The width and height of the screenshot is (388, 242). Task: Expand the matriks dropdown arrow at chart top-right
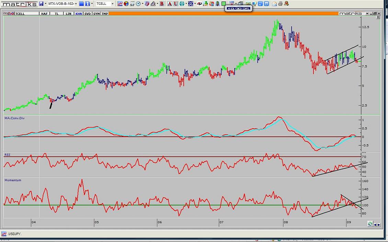coord(367,14)
